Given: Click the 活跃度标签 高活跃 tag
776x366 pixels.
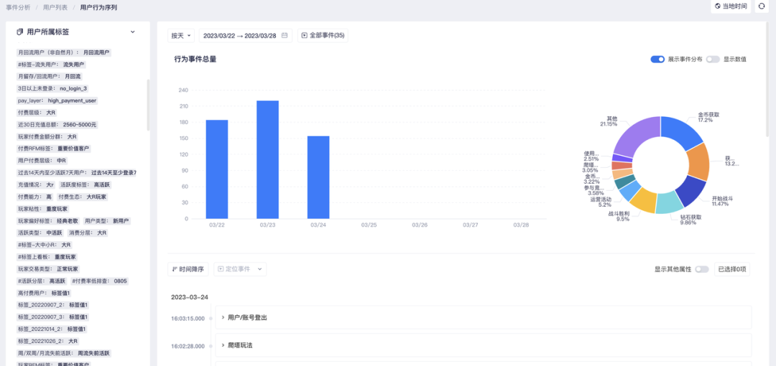Looking at the screenshot, I should tap(85, 184).
